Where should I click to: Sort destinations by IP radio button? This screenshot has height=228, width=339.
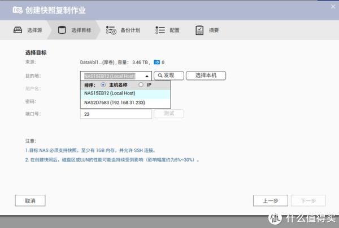click(141, 84)
